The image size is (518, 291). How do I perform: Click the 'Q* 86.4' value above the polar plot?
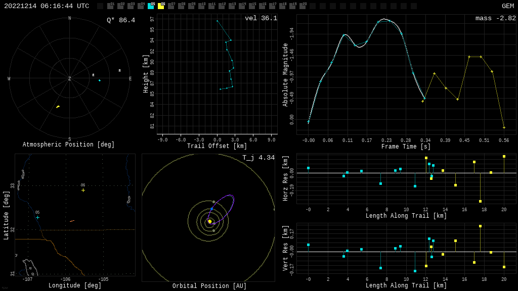121,20
